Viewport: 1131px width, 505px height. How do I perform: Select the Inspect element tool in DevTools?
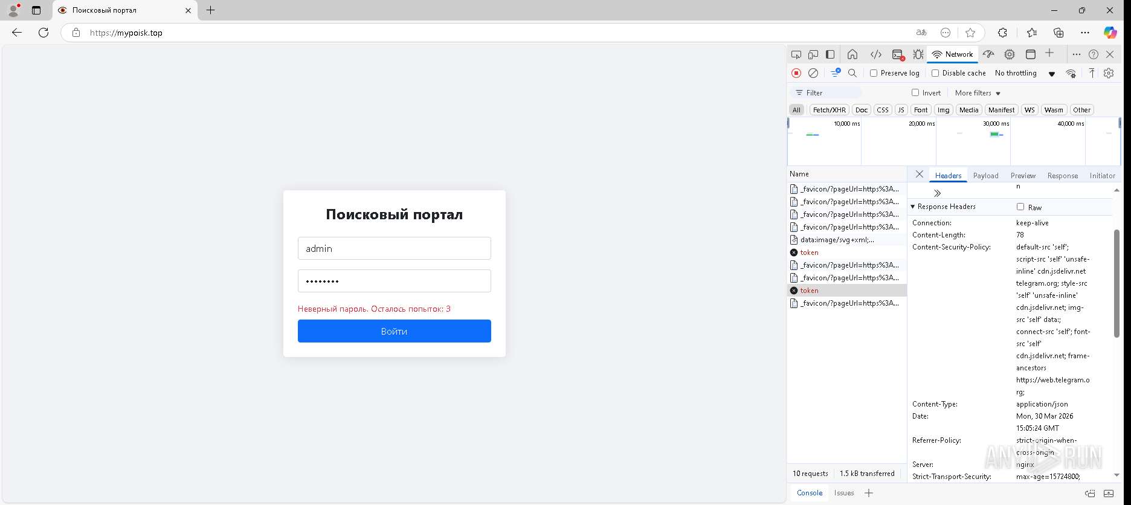[796, 54]
